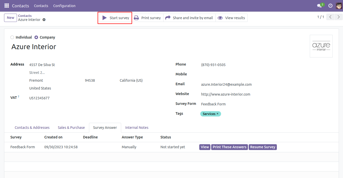Sort by the Answer Type column header
This screenshot has height=178, width=343.
point(132,137)
